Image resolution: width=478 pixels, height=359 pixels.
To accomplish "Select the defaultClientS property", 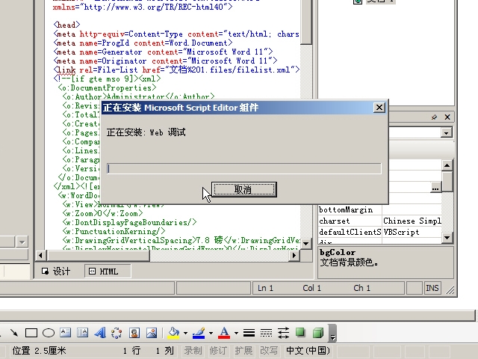I will (x=350, y=232).
